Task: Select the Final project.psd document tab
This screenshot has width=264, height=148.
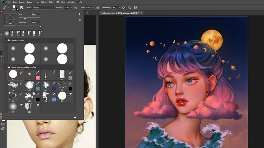Action: click(x=119, y=13)
